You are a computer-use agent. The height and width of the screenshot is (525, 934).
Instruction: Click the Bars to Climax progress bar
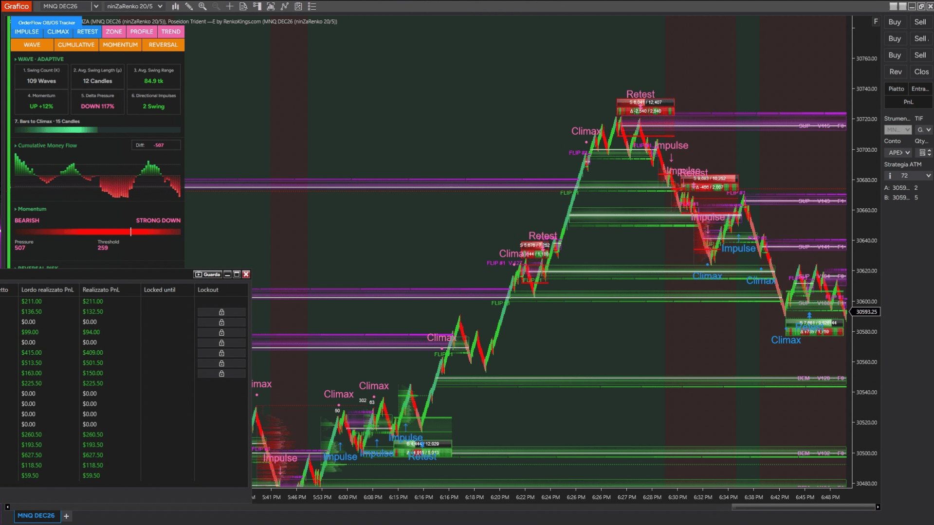(97, 130)
